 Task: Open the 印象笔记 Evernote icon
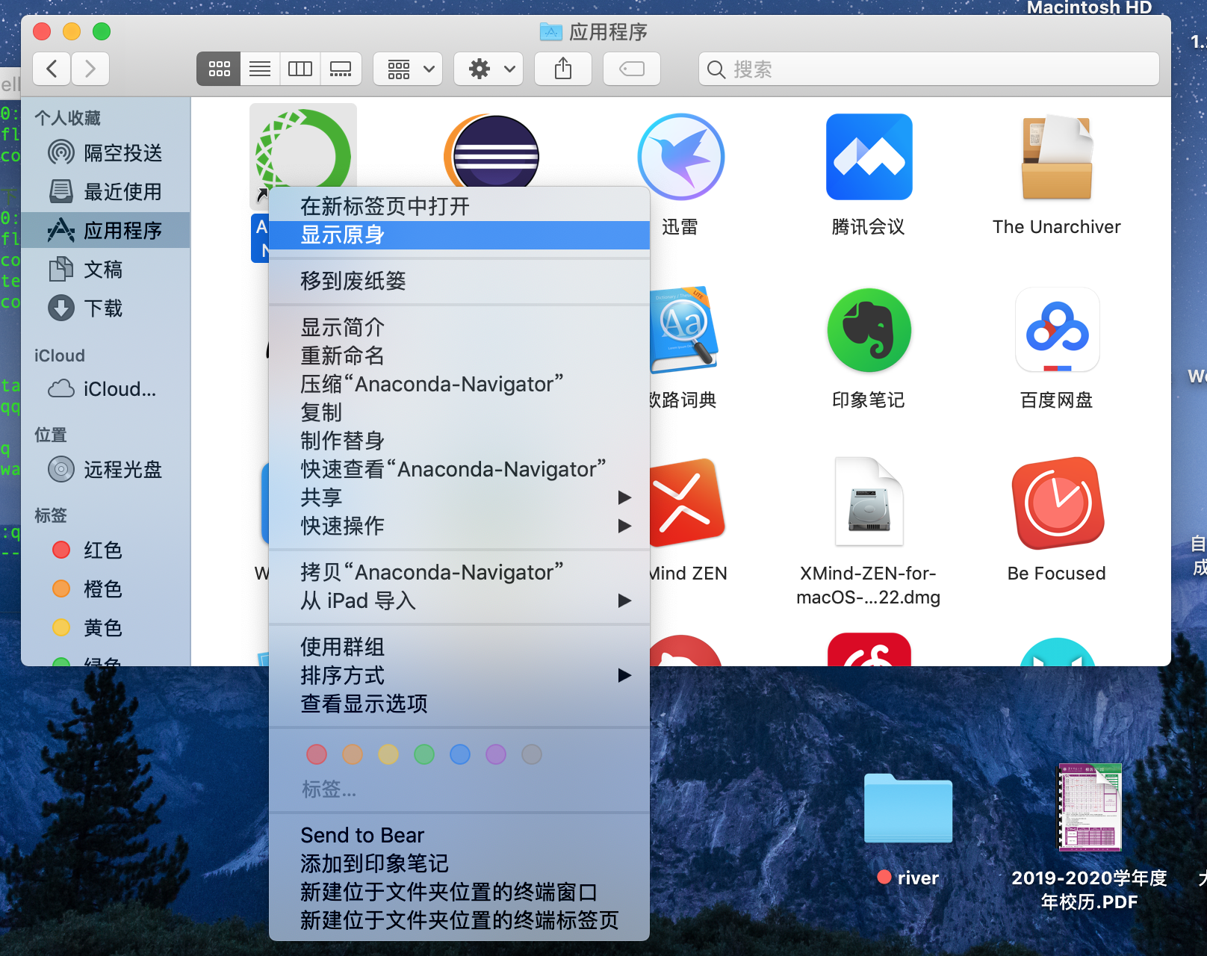(x=869, y=330)
